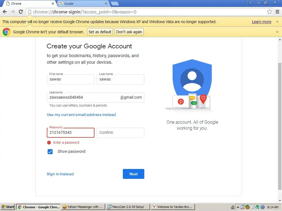Click the Next button

coord(134,174)
